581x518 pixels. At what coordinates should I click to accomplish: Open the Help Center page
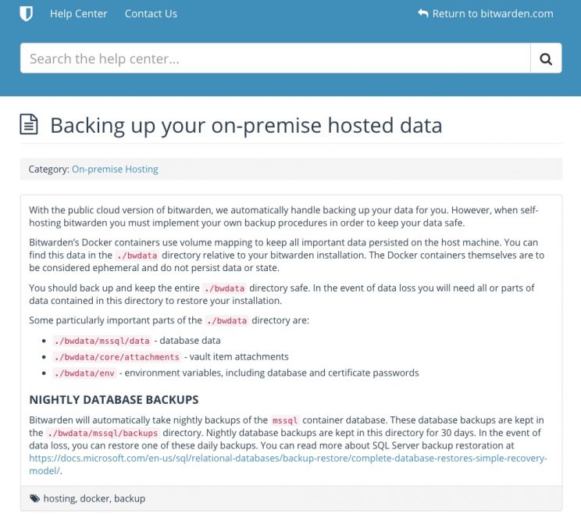click(78, 13)
